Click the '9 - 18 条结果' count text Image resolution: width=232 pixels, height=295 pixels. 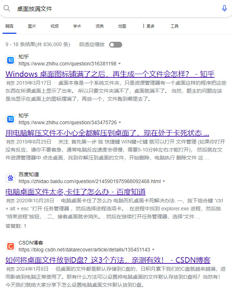coord(38,45)
